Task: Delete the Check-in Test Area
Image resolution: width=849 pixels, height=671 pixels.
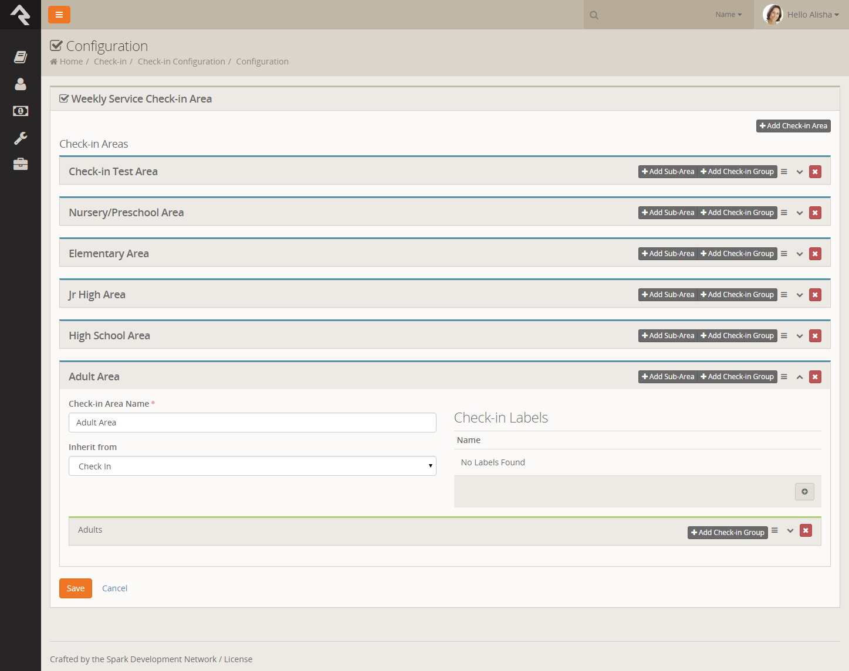Action: tap(815, 172)
